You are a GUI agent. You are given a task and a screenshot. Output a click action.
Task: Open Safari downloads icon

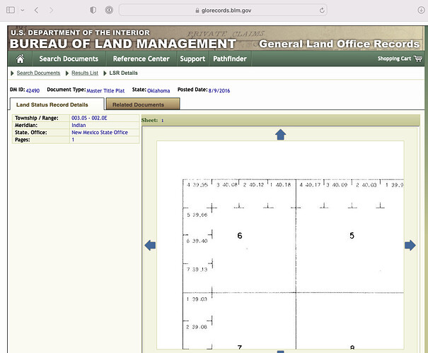pyautogui.click(x=421, y=11)
